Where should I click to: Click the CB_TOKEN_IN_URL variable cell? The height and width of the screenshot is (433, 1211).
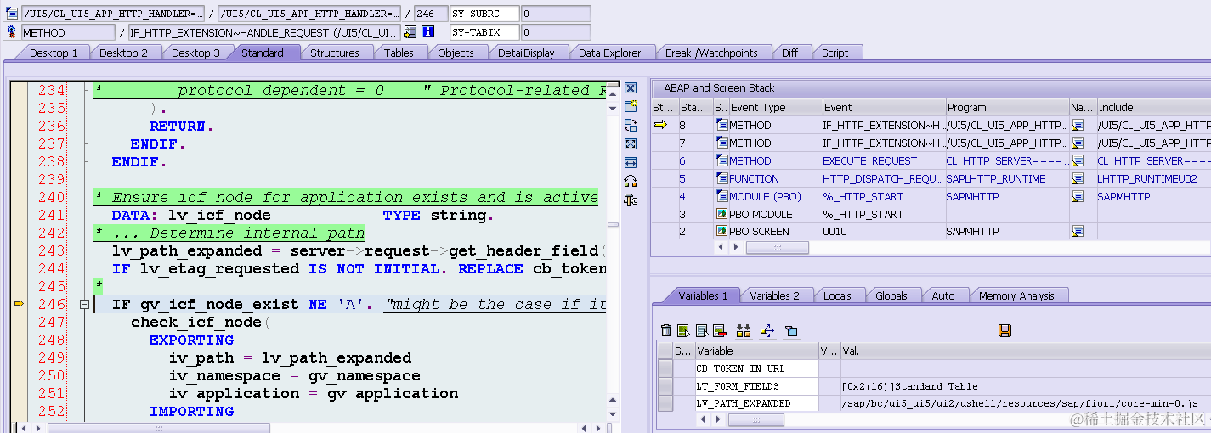756,368
